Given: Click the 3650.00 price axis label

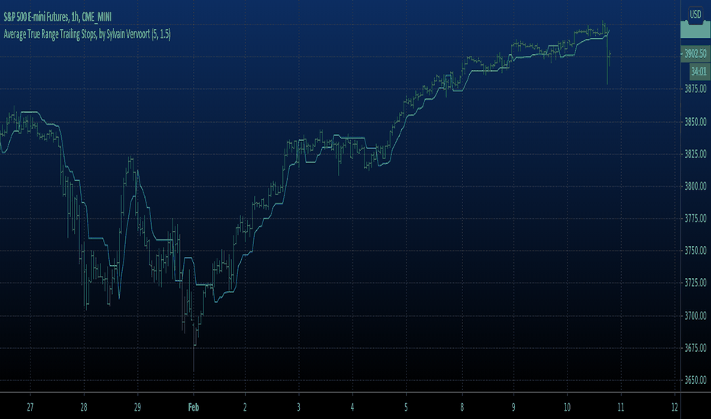Looking at the screenshot, I should click(695, 379).
